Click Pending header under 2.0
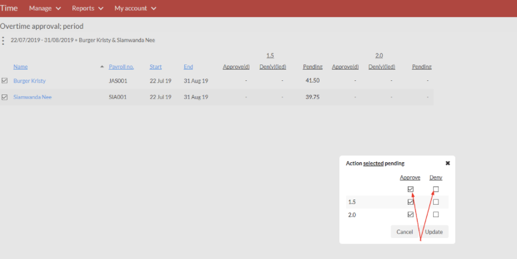The image size is (517, 259). pos(422,67)
